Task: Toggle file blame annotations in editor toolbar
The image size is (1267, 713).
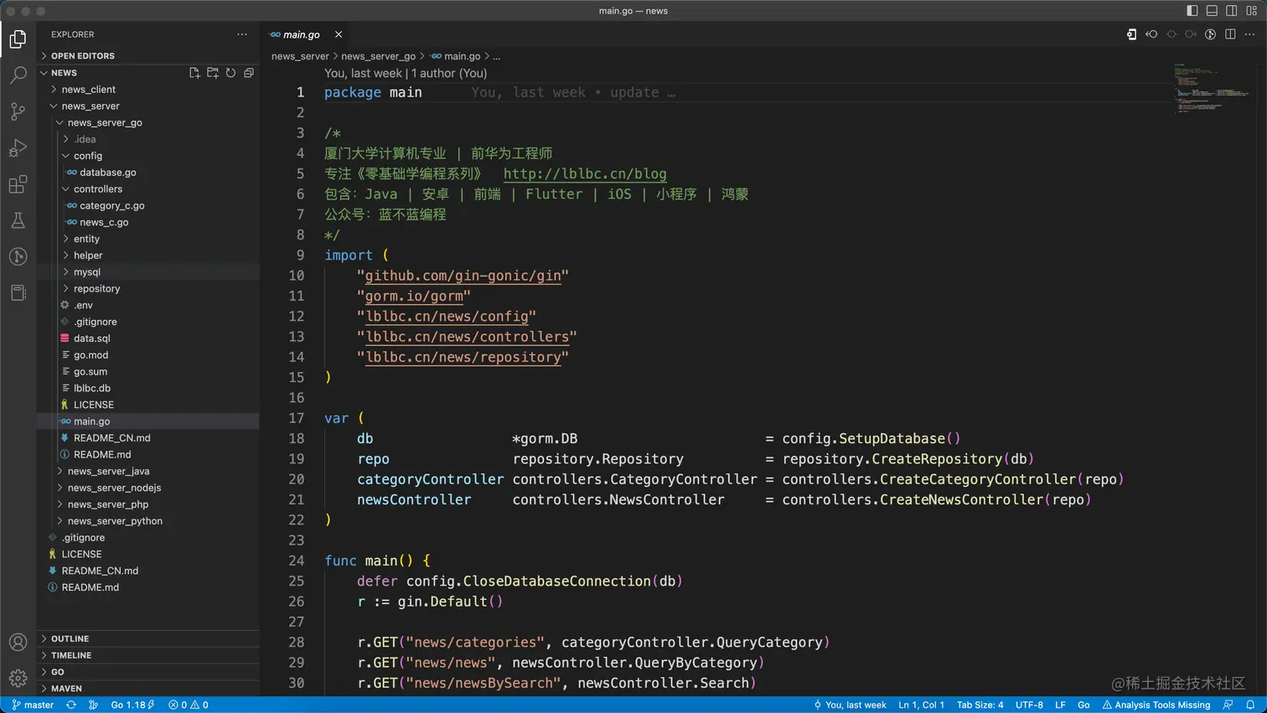Action: [x=1211, y=34]
